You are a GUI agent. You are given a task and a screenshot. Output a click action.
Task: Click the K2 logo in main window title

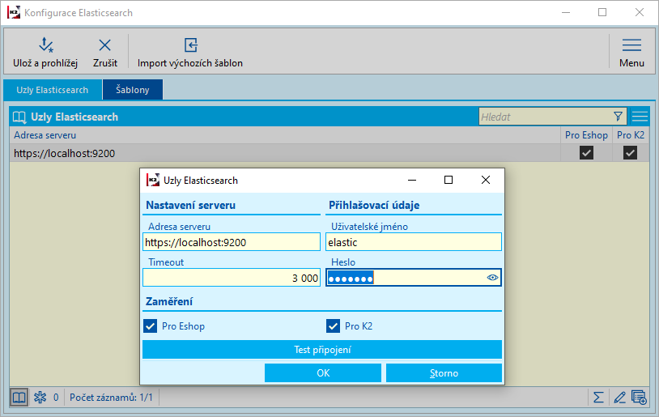13,13
